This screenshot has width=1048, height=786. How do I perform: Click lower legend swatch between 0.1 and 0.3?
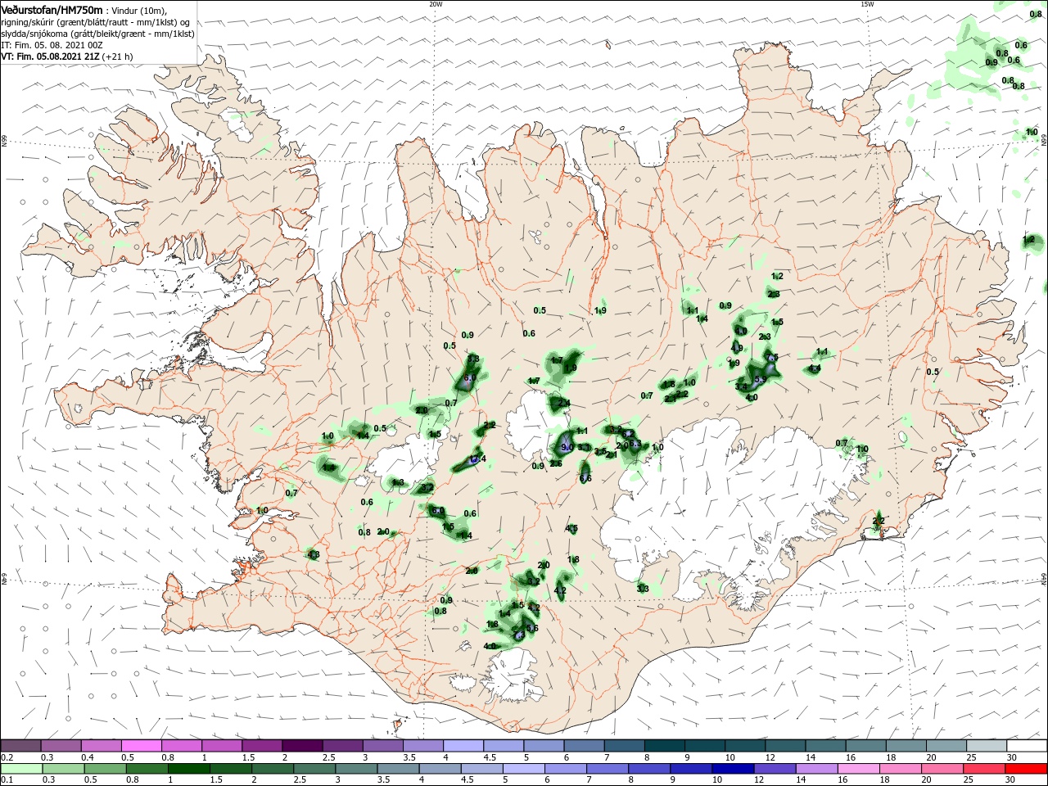[x=20, y=769]
